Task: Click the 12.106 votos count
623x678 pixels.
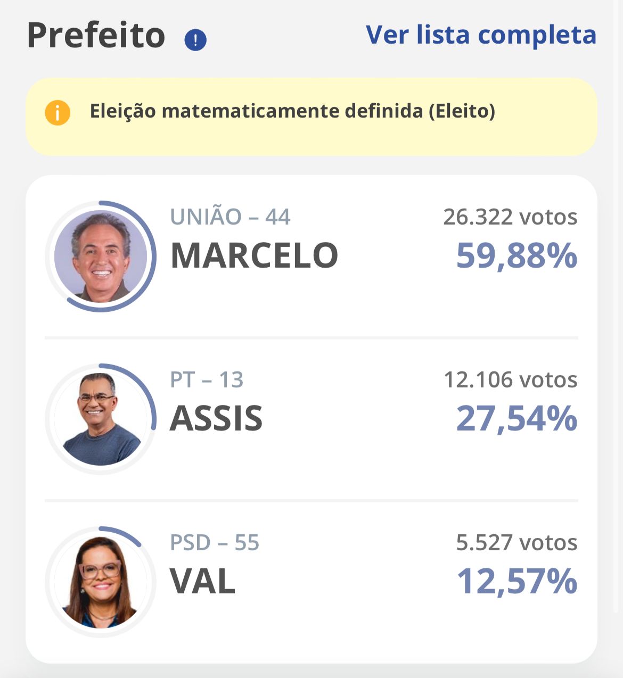Action: click(x=510, y=380)
